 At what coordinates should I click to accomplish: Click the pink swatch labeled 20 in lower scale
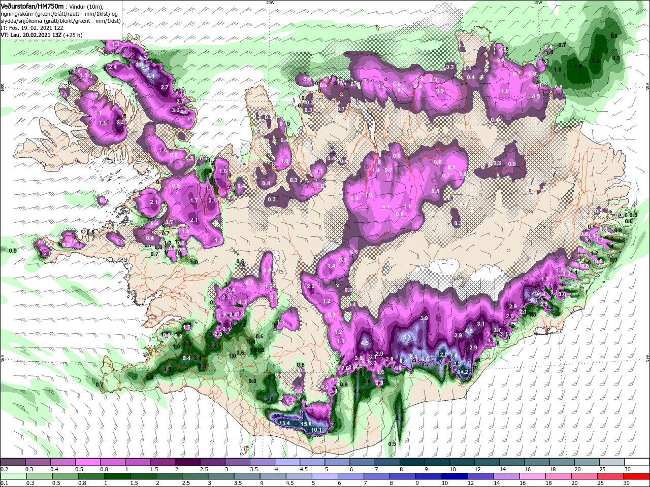(x=584, y=476)
